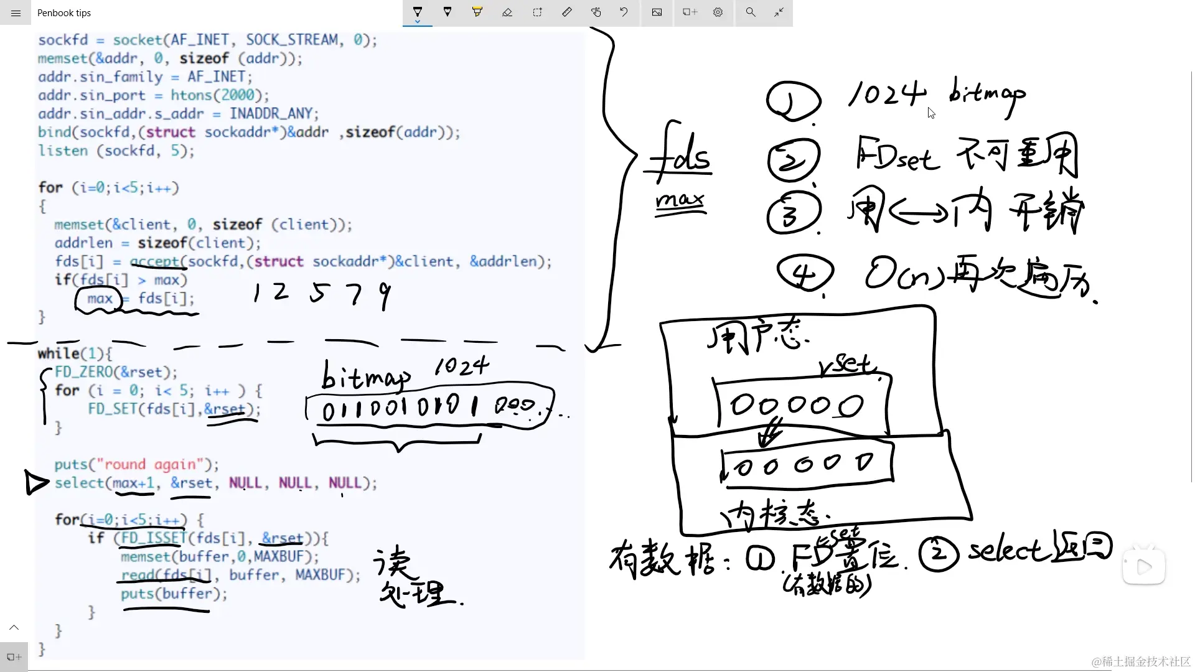
Task: Open the search magnifier
Action: (x=751, y=12)
